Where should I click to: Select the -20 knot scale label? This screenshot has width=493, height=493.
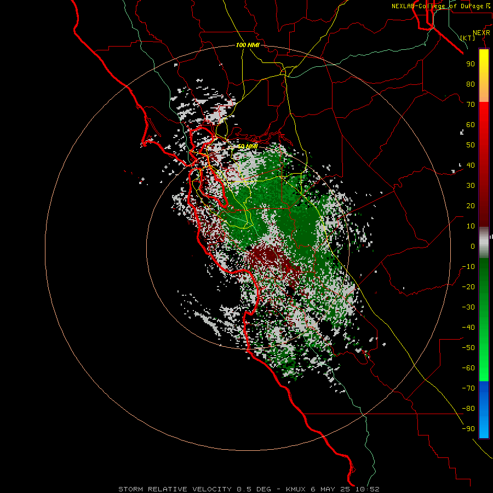(468, 286)
